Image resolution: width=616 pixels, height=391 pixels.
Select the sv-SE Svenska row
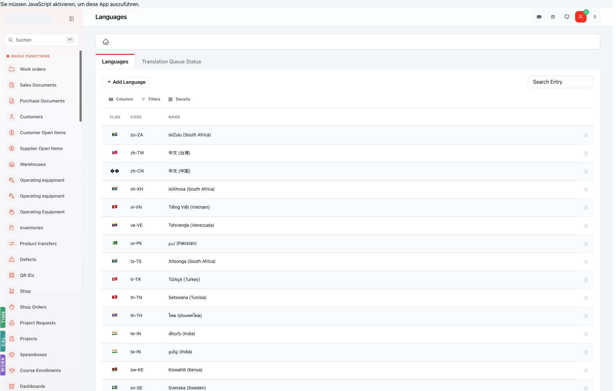[x=348, y=386]
